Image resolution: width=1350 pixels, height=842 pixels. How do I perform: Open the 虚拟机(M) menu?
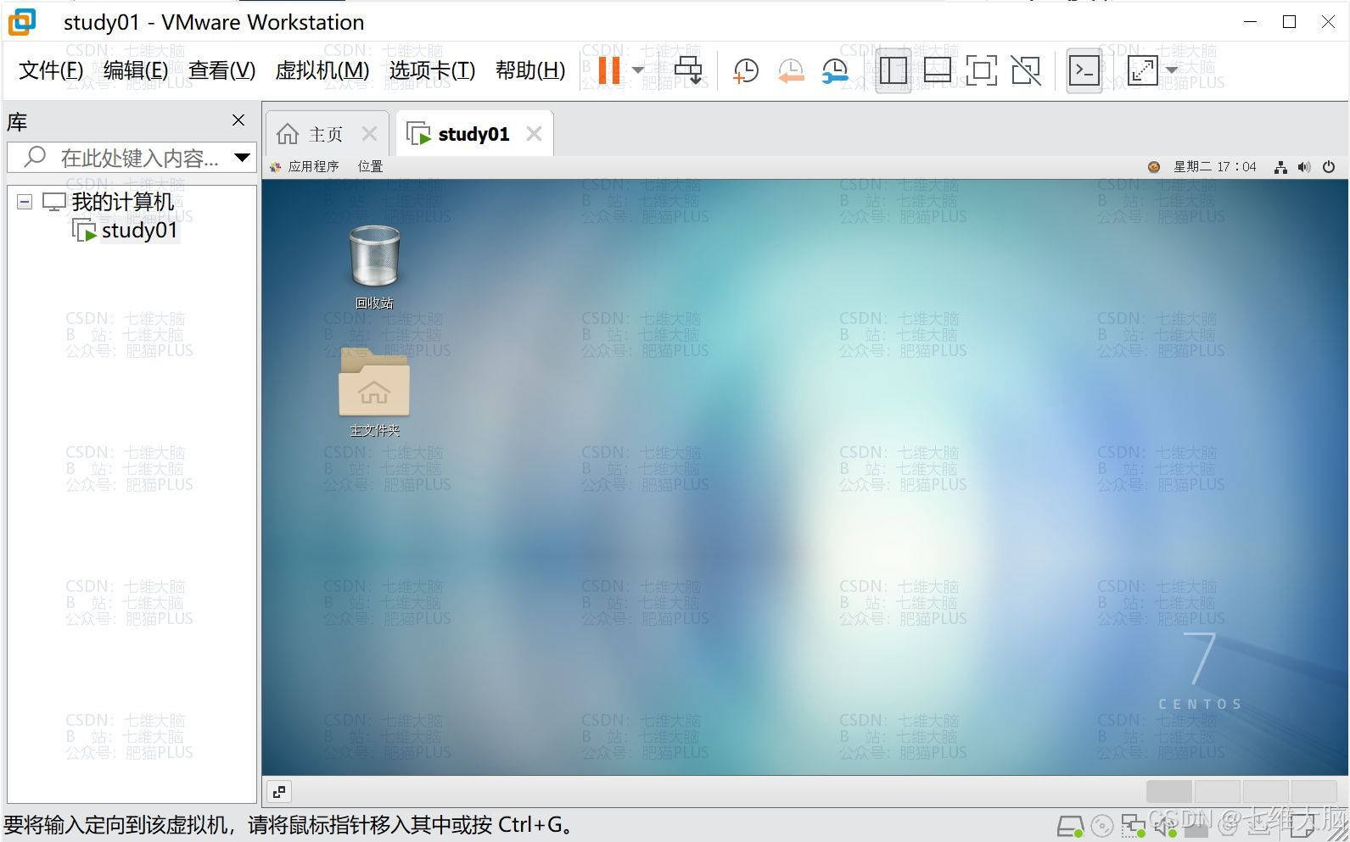[322, 70]
